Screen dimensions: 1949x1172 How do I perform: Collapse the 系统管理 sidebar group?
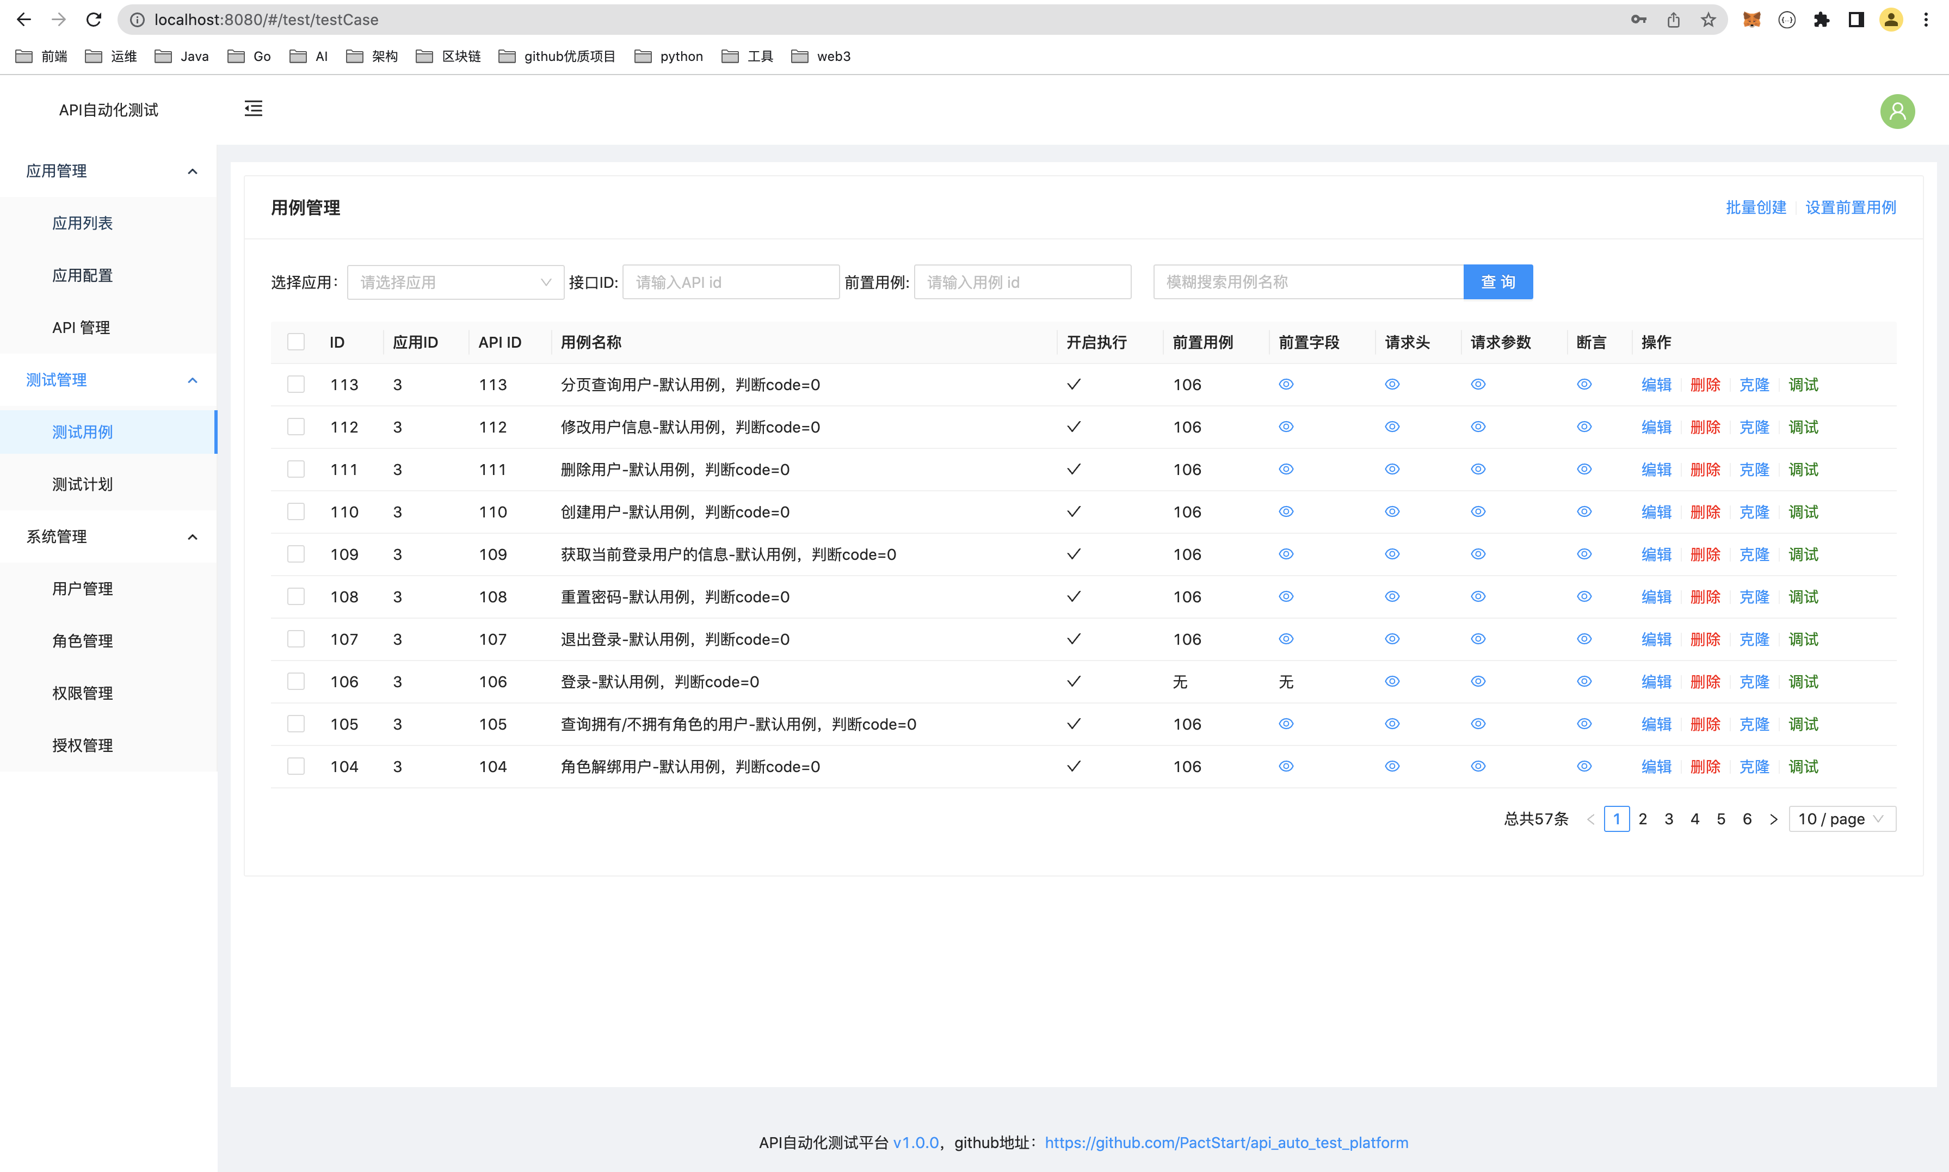(x=108, y=537)
